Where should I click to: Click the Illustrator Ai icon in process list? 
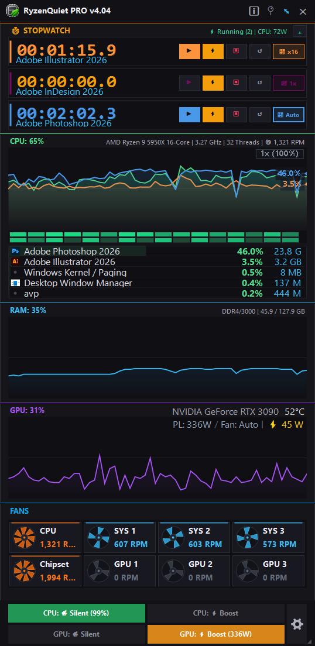point(16,262)
